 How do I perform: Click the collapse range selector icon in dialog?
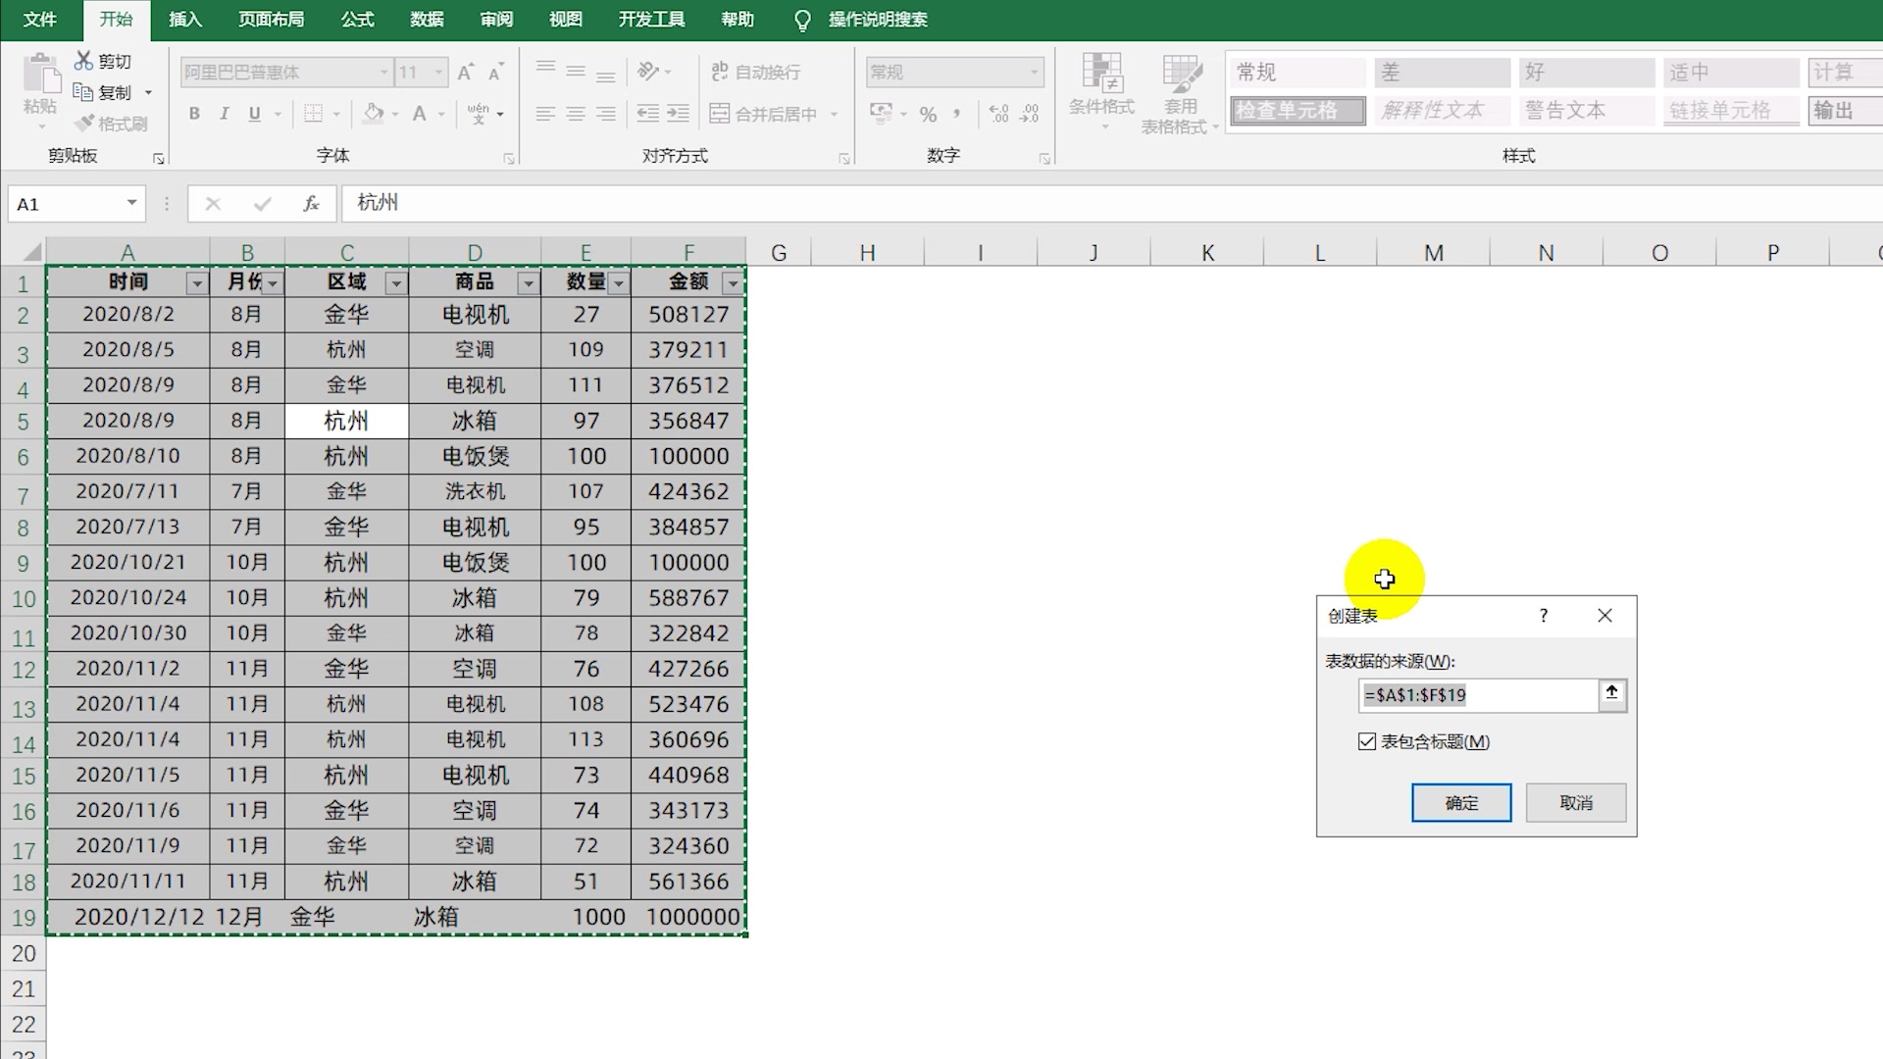(1611, 694)
